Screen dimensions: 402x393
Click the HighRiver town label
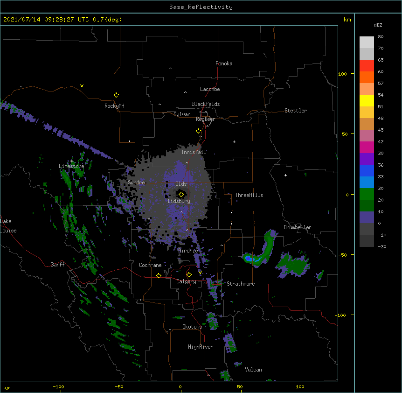click(x=201, y=347)
